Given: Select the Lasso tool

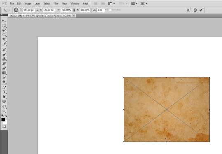Looking at the screenshot, I should 4,30.
